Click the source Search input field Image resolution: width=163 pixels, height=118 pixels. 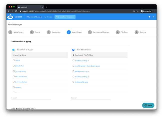click(x=31, y=98)
